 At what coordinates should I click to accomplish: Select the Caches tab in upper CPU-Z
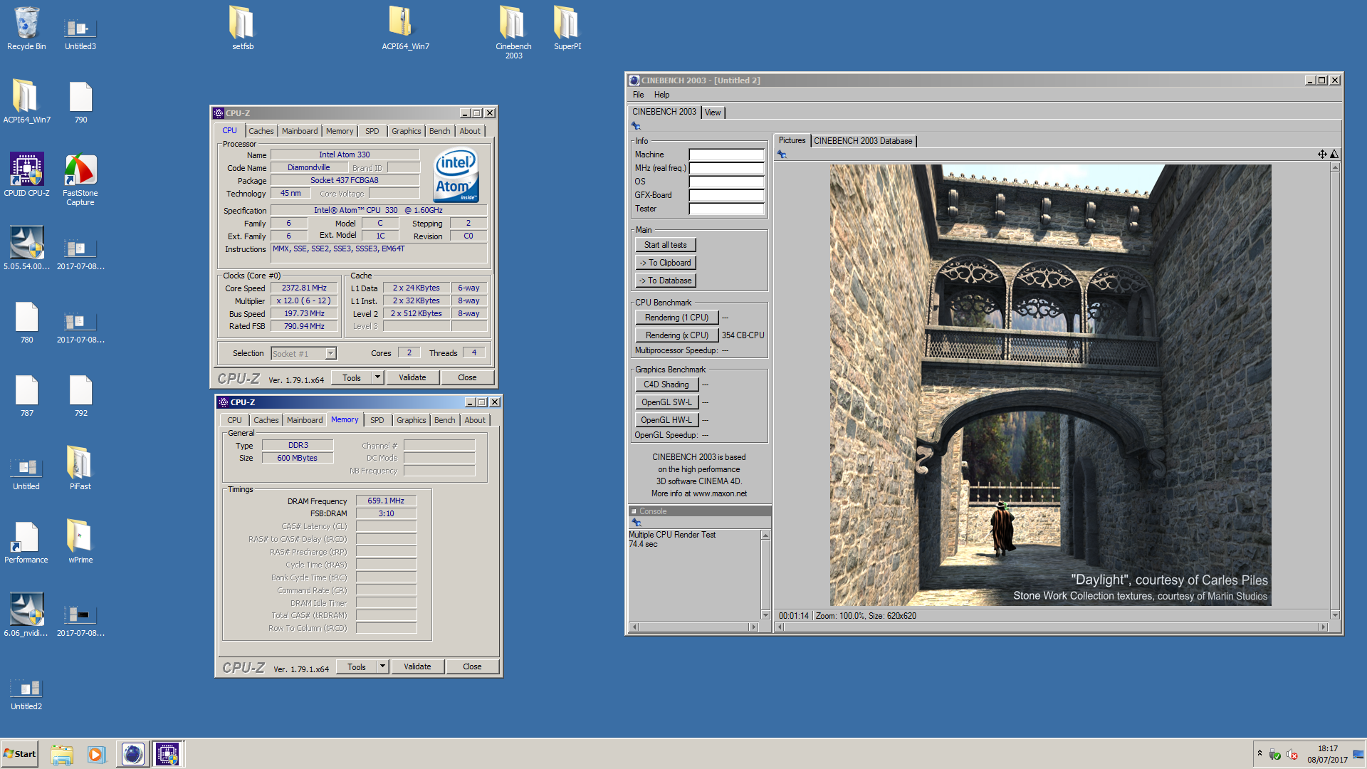tap(261, 131)
